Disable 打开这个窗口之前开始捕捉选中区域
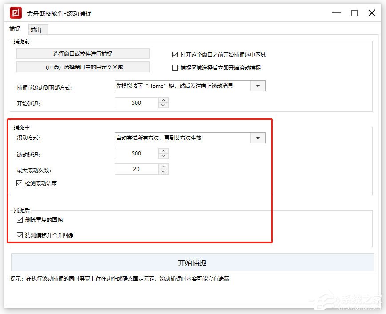Viewport: 386px width, 314px height. click(175, 54)
